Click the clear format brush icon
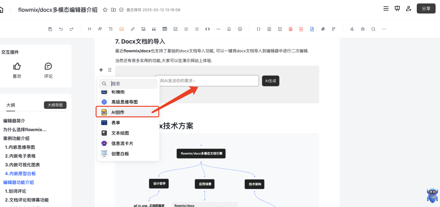This screenshot has width=440, height=207. point(363,29)
